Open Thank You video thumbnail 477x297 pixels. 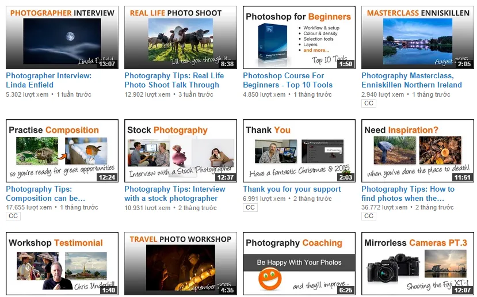click(299, 151)
